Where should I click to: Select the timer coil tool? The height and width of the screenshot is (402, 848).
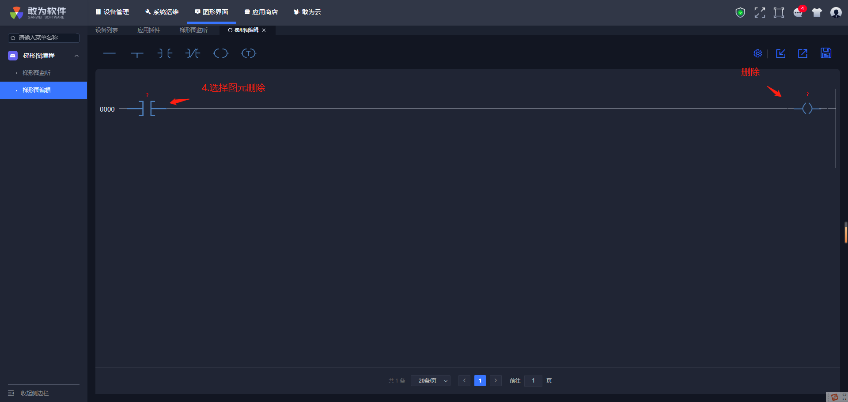(249, 53)
